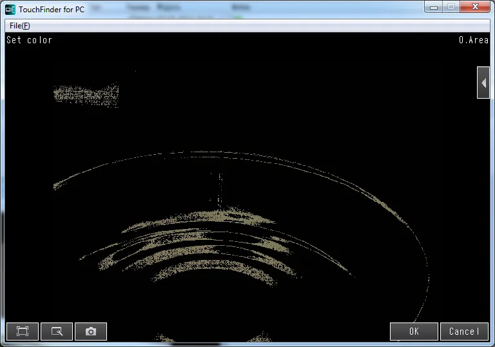Click the 'Set color' heading text
This screenshot has width=495, height=347.
click(29, 40)
